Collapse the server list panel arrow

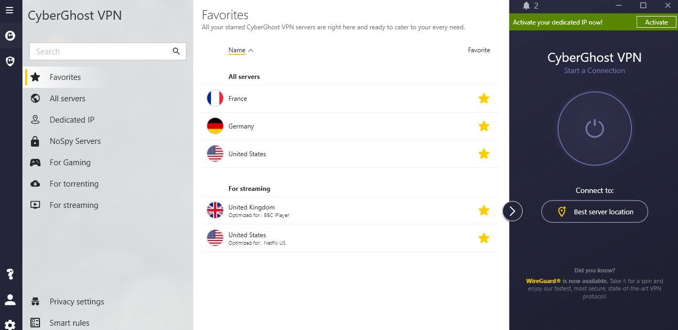click(513, 212)
